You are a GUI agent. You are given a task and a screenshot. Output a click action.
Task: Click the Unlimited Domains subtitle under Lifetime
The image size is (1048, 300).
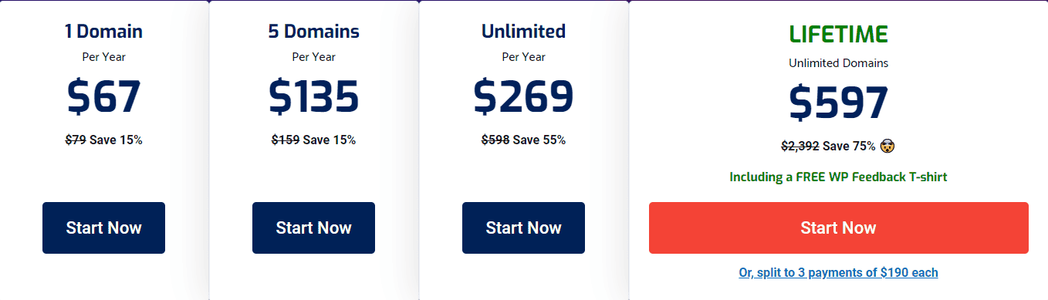838,63
